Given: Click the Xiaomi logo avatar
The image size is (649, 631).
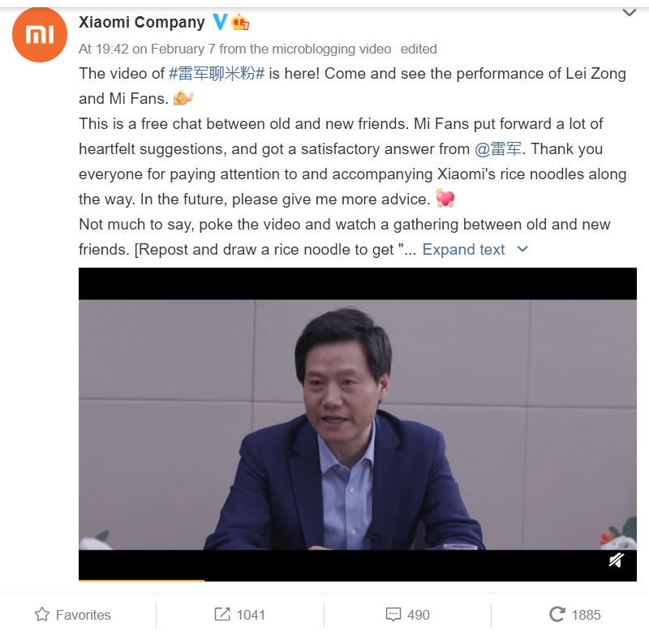Looking at the screenshot, I should click(40, 35).
